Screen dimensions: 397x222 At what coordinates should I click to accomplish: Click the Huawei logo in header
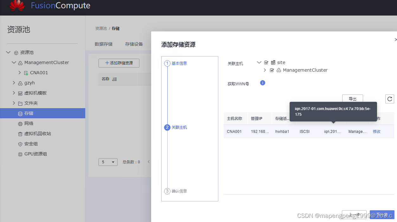click(17, 5)
